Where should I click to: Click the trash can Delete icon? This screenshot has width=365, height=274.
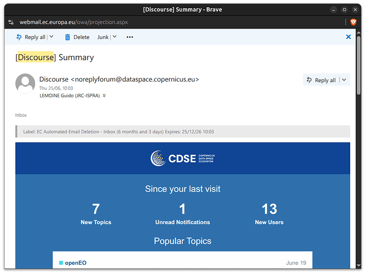tap(67, 37)
